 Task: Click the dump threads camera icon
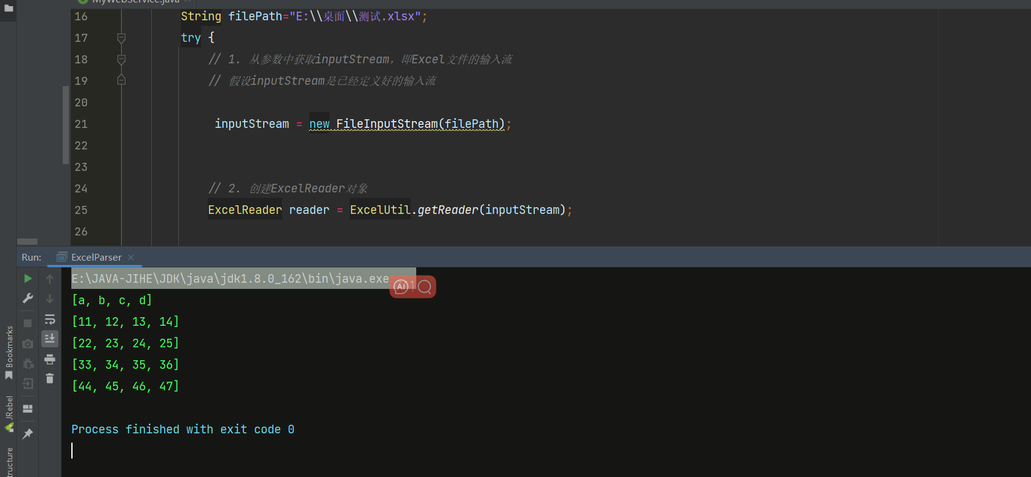click(28, 344)
